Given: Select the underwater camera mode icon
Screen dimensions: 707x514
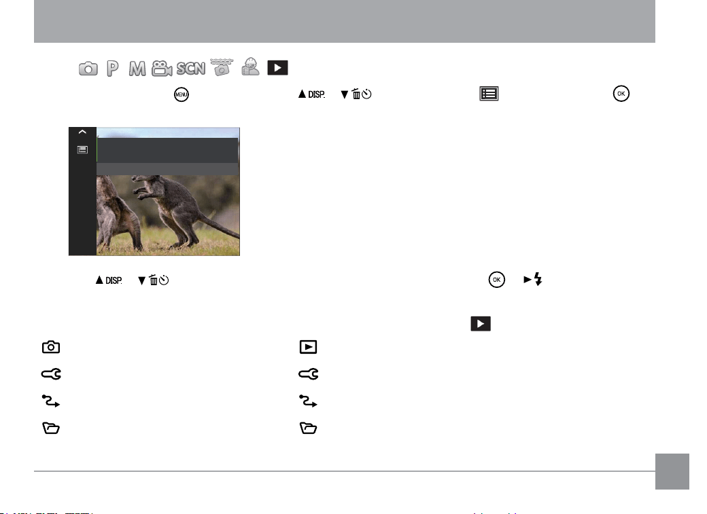Looking at the screenshot, I should [x=222, y=68].
